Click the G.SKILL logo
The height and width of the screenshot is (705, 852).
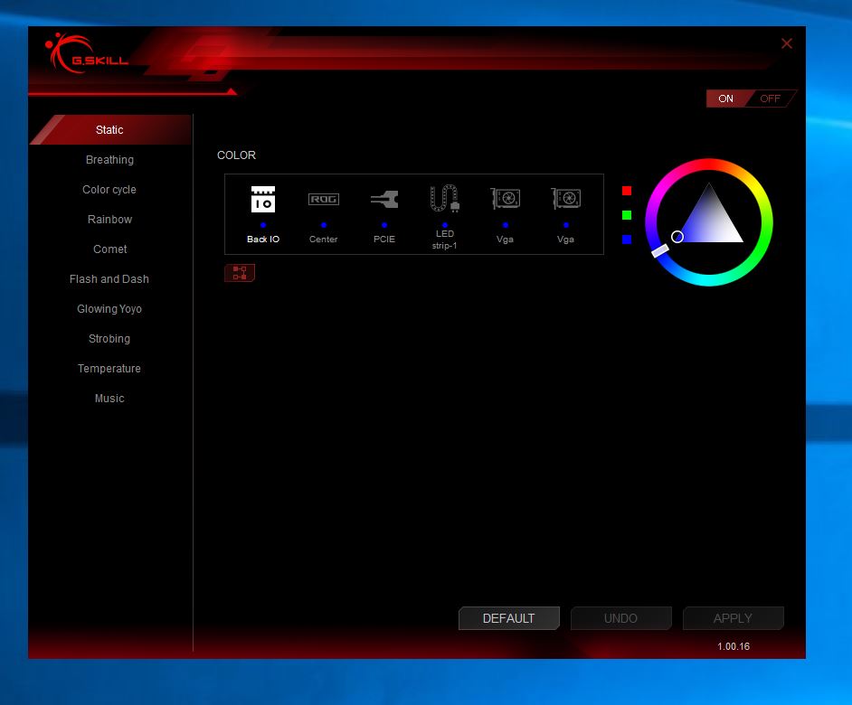tap(89, 55)
